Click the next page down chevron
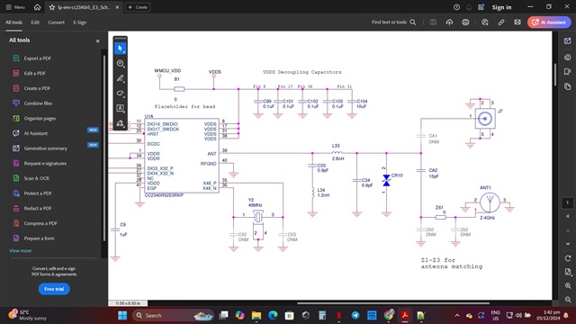576x324 pixels. (x=568, y=244)
